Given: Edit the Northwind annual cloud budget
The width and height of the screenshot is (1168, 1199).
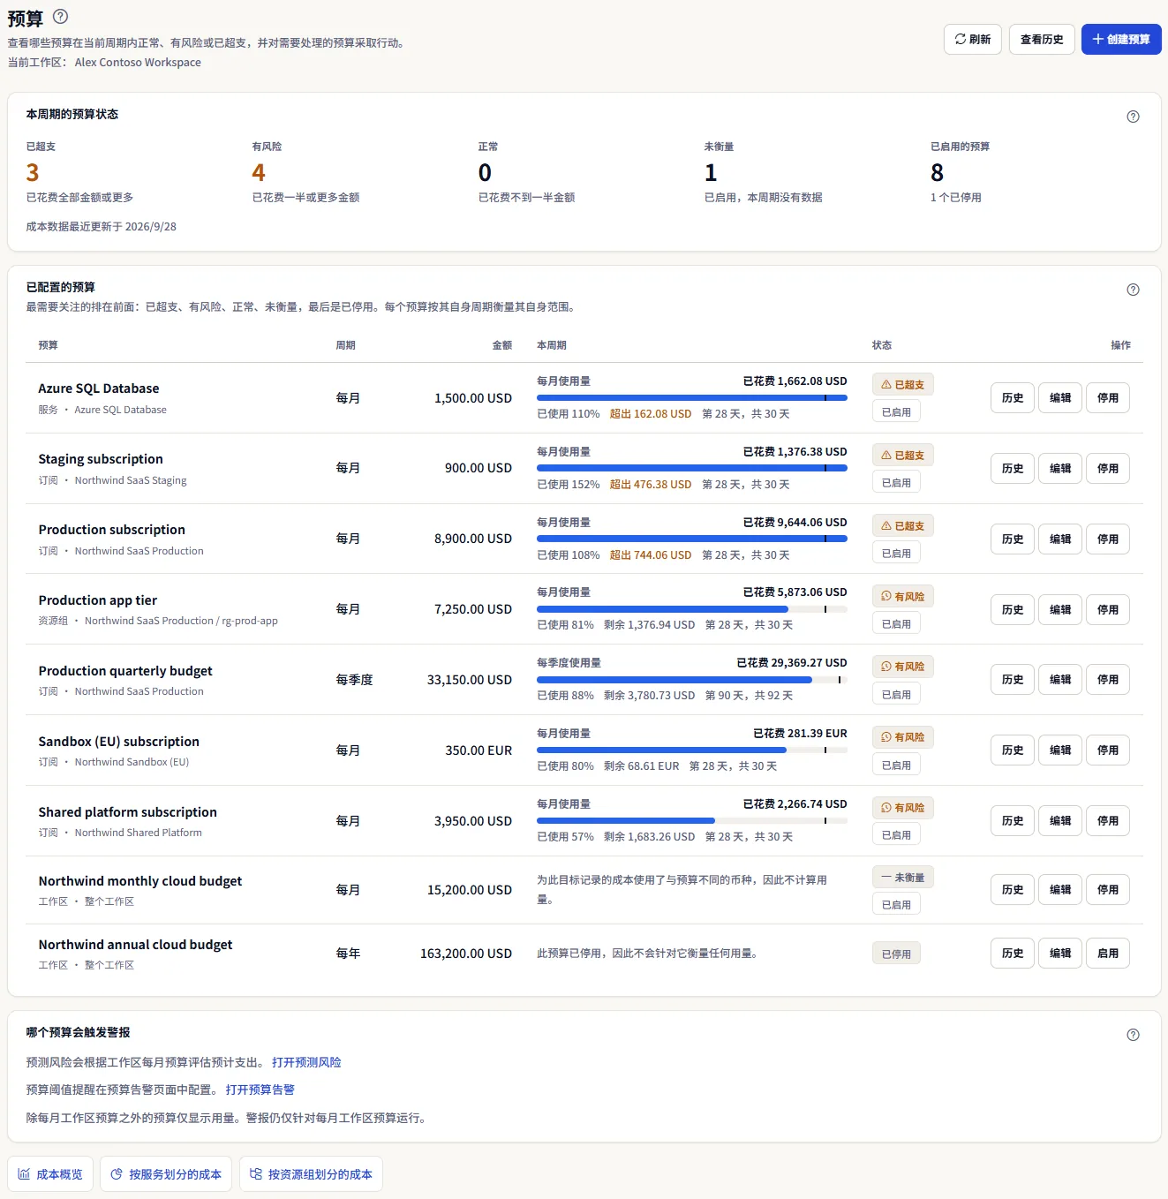Looking at the screenshot, I should 1060,954.
